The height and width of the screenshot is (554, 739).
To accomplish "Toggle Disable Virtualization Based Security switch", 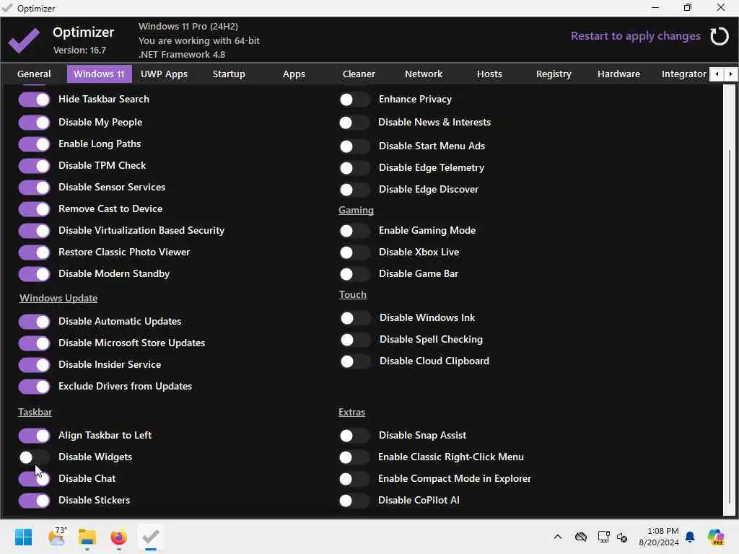I will 34,231.
